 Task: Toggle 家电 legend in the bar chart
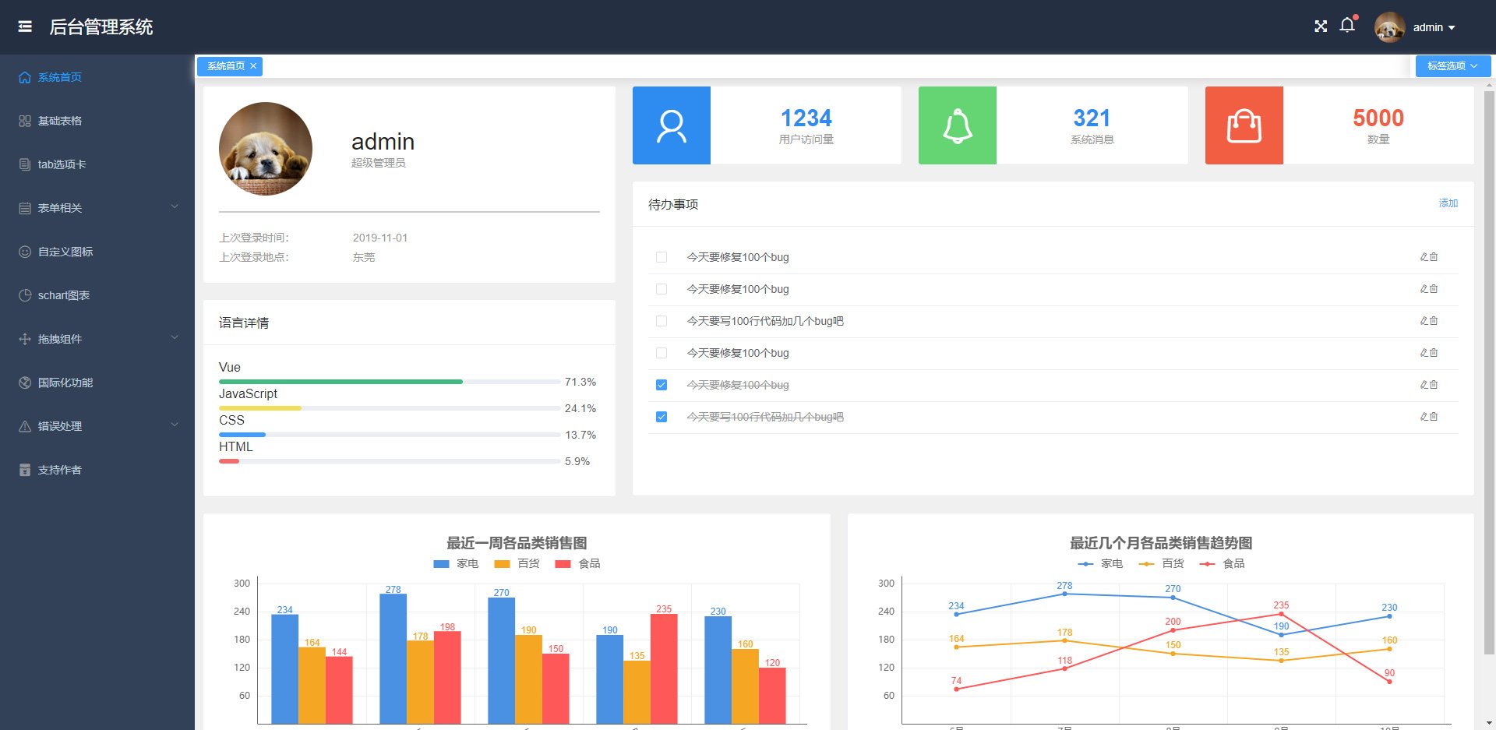[456, 564]
